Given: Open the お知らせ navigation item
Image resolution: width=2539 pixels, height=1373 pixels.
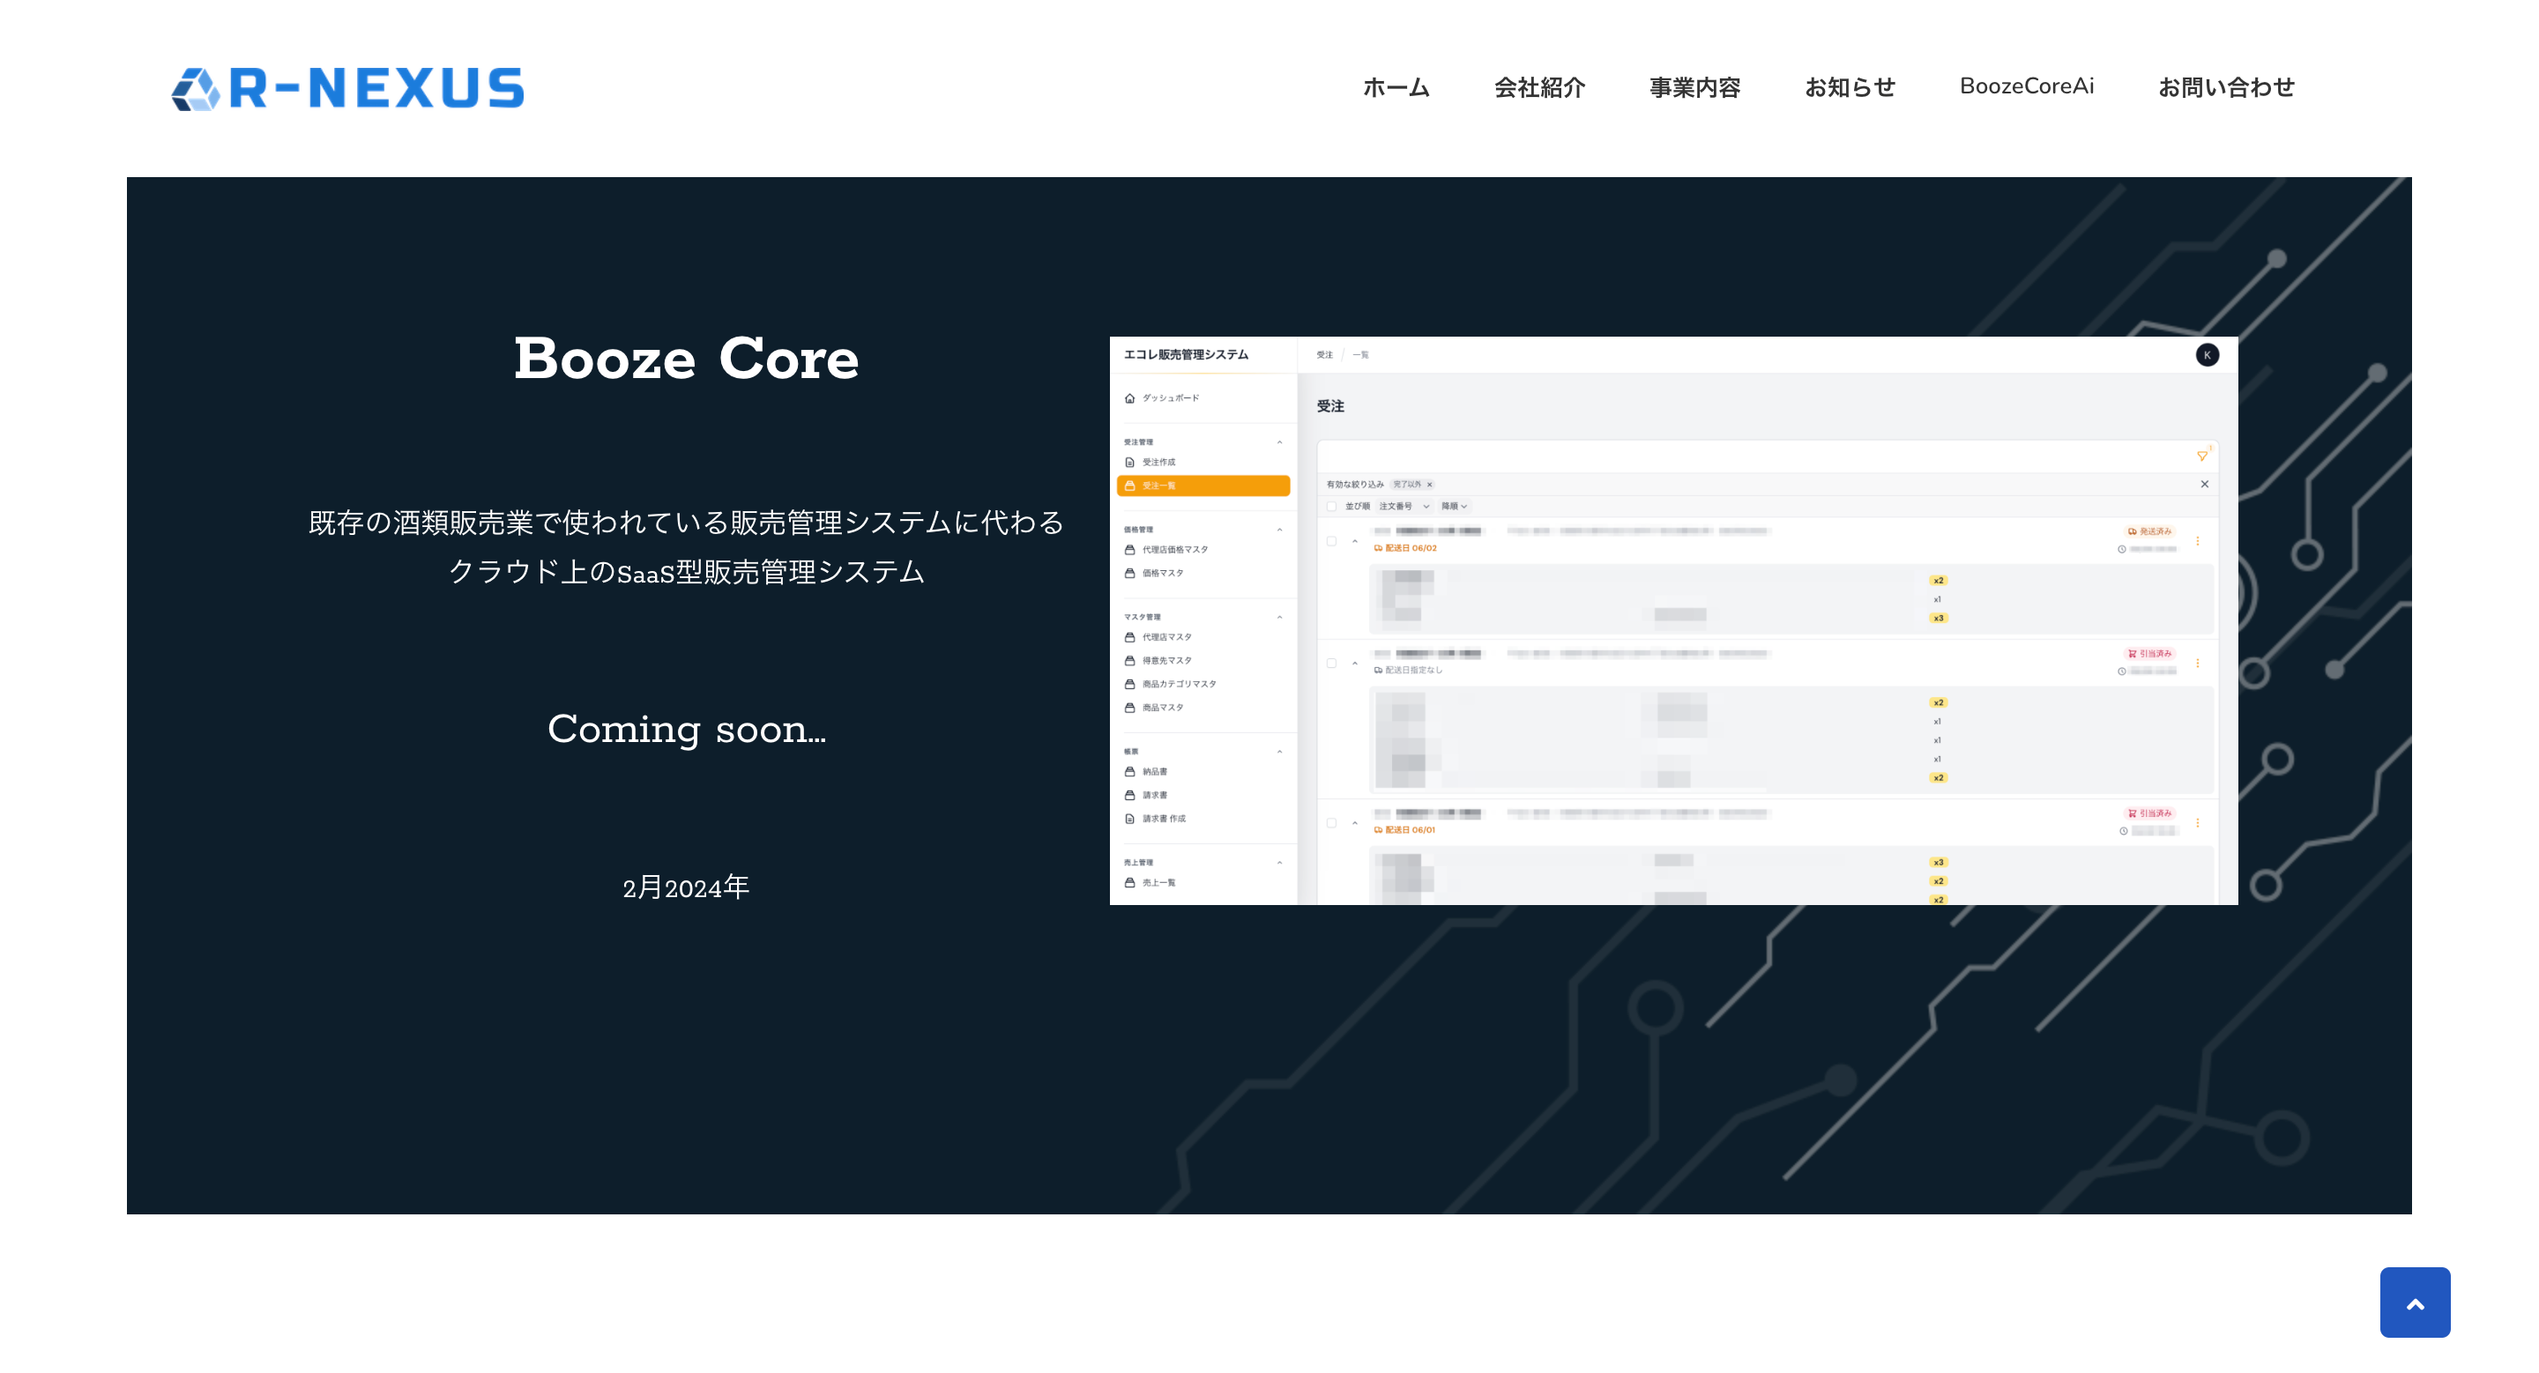Looking at the screenshot, I should (1850, 87).
